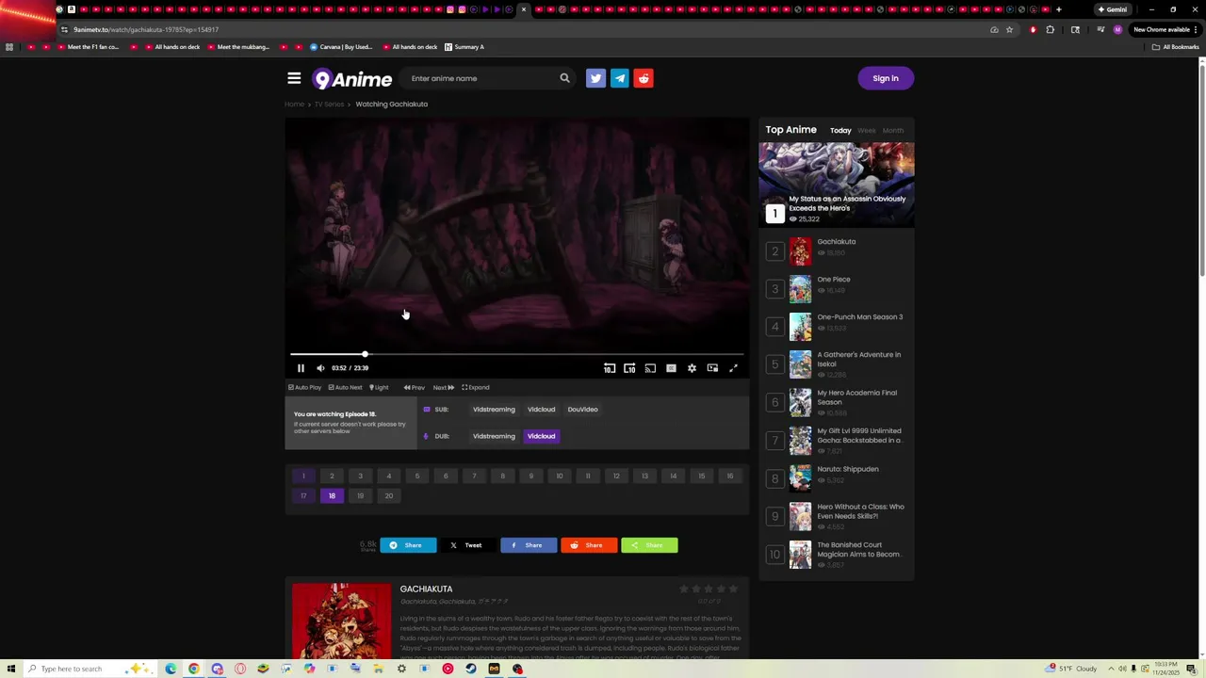Open episode 20
Image resolution: width=1206 pixels, height=678 pixels.
pos(388,496)
